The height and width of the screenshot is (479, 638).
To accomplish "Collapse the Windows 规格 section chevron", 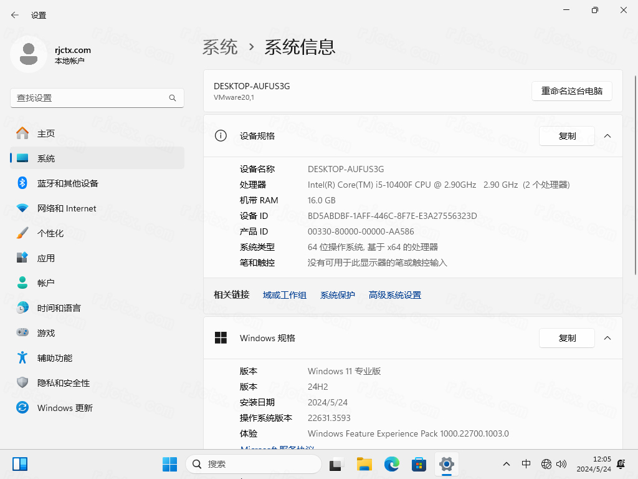I will (607, 338).
